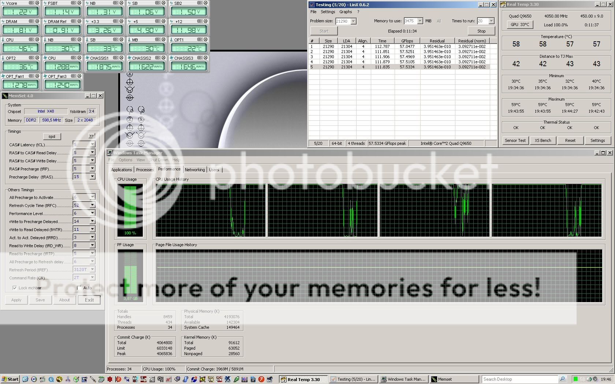Click the Search Desktop magnifier icon
Screen dimensions: 615x384
(563, 379)
